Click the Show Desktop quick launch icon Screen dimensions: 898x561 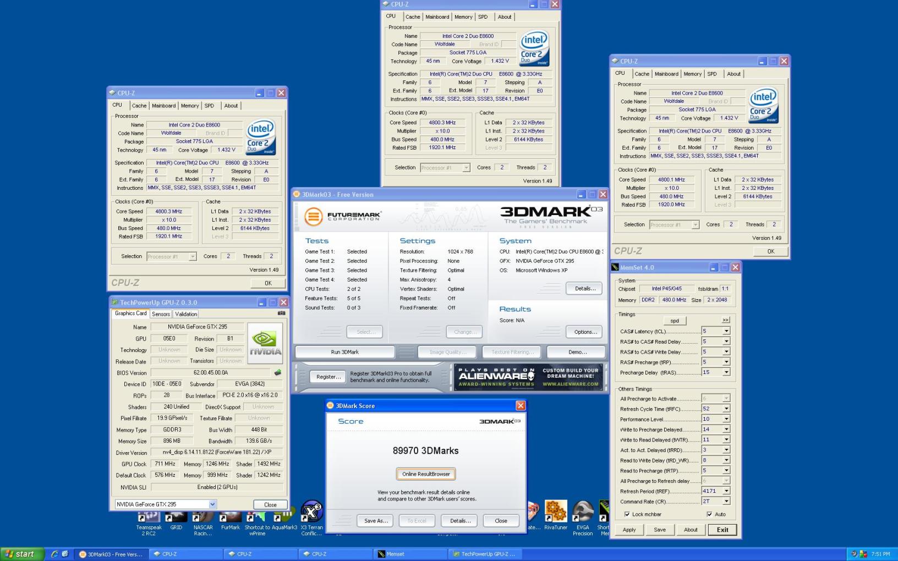(x=65, y=554)
